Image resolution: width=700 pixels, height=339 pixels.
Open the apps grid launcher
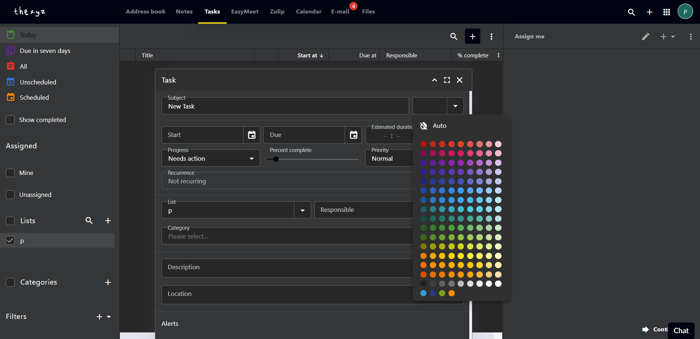[x=666, y=12]
